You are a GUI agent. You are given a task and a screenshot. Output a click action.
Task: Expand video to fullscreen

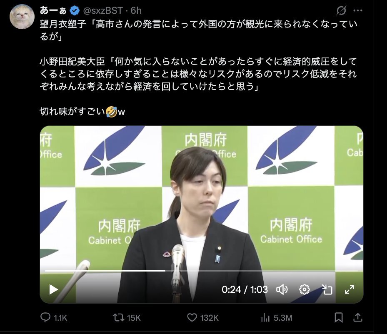coord(350,289)
